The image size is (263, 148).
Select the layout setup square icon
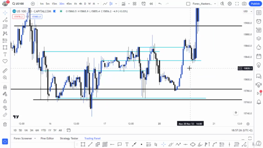[x=188, y=4]
